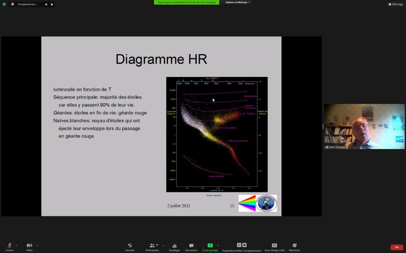406x253 pixels.
Task: Expand audio options arrow beside Activer
Action: (17, 245)
